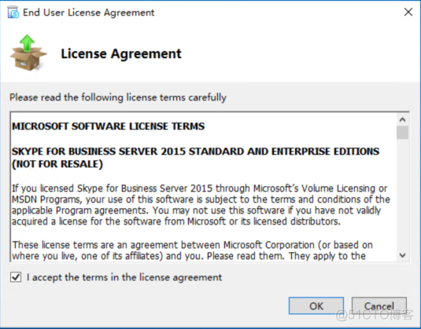Click the 'License Agreement' heading
The image size is (421, 329).
click(x=121, y=53)
